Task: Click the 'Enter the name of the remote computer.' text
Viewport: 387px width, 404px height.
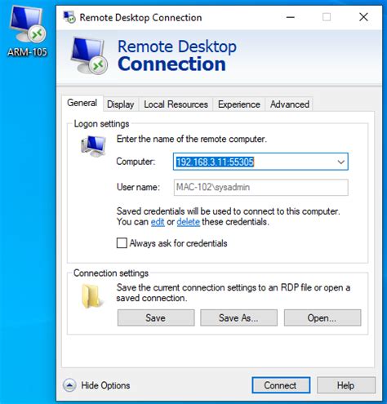Action: coord(192,139)
